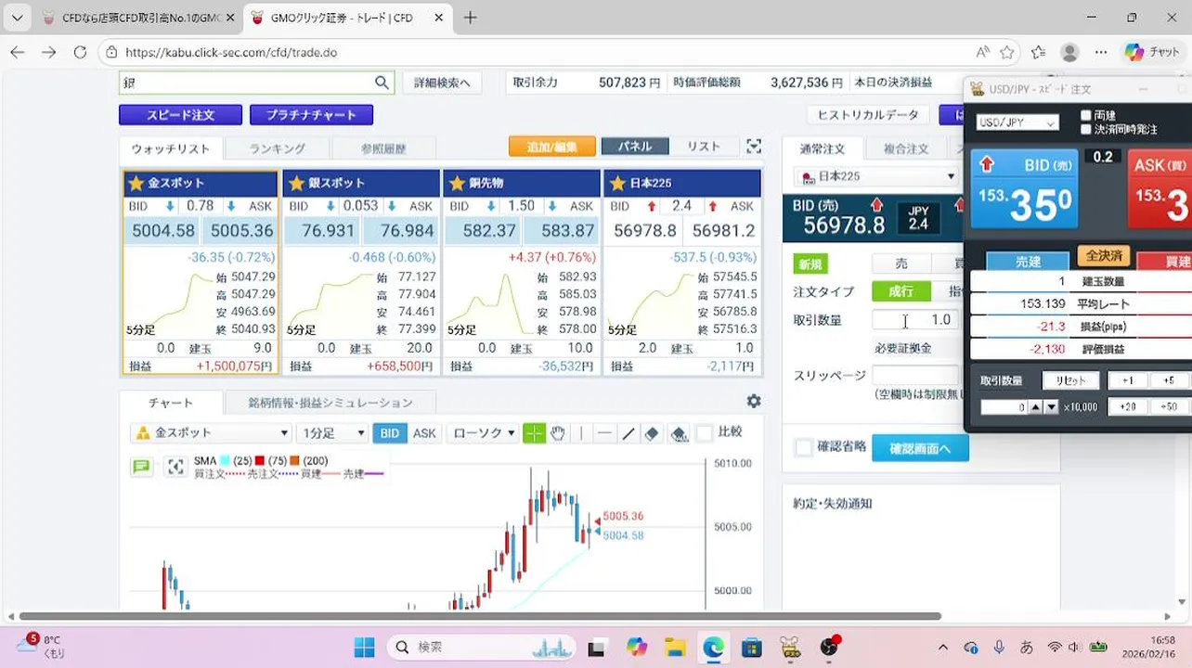The image size is (1192, 668).
Task: Click the プラチナチャート button
Action: click(311, 115)
